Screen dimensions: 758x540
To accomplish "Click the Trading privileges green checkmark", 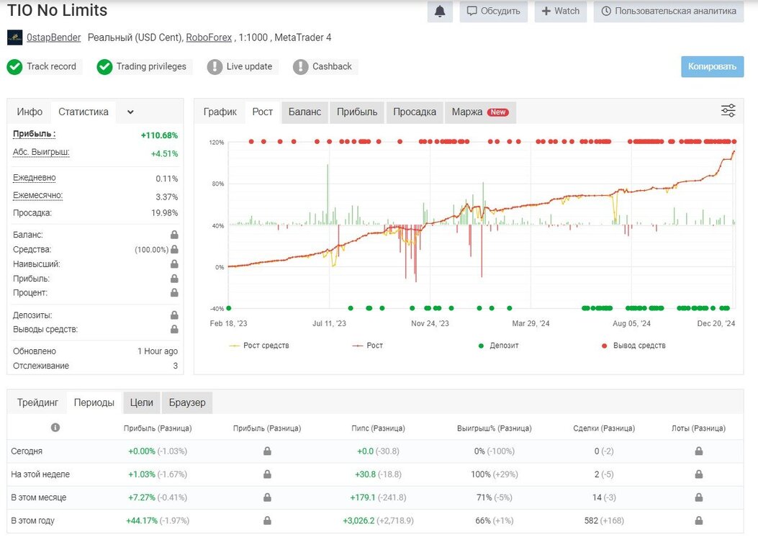I will coord(104,67).
